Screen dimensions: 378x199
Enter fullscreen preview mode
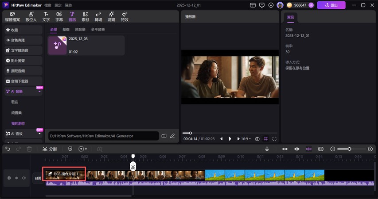pyautogui.click(x=274, y=139)
